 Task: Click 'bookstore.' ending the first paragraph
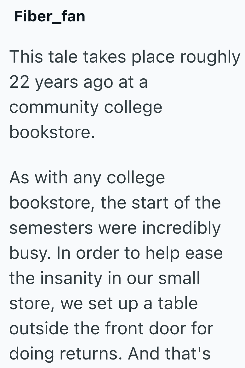(x=52, y=132)
